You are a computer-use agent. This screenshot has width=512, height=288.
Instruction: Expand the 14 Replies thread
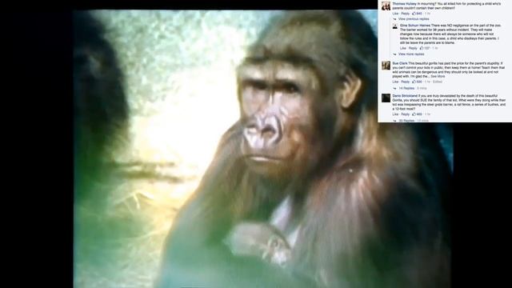[x=406, y=89]
